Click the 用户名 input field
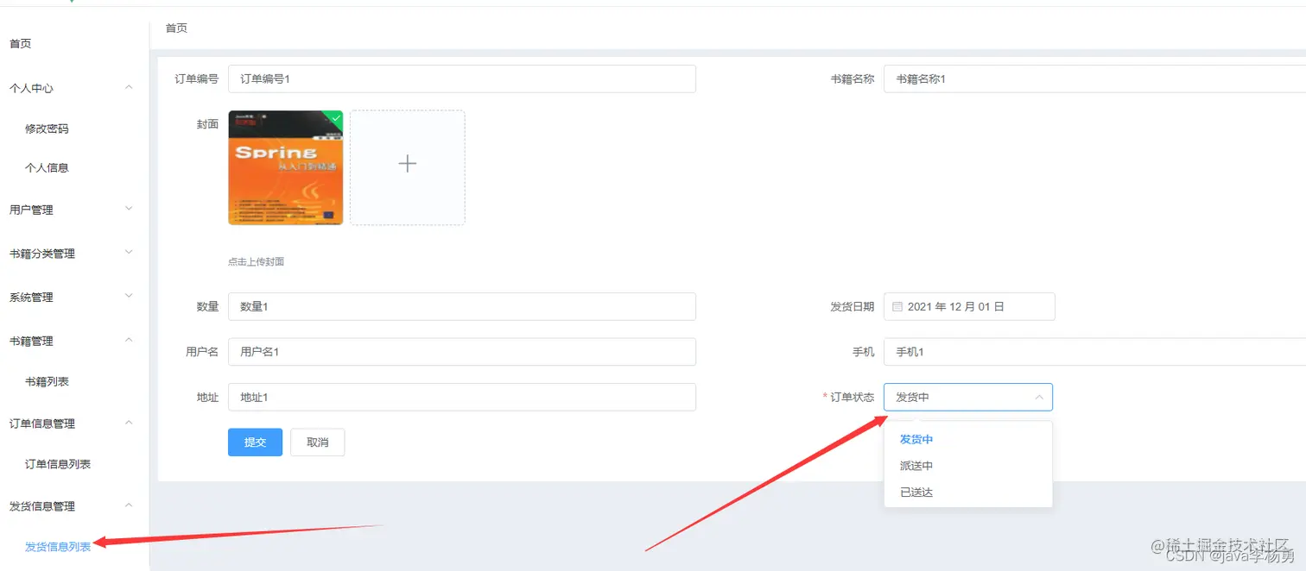Screen dimensions: 1306x571 click(462, 352)
